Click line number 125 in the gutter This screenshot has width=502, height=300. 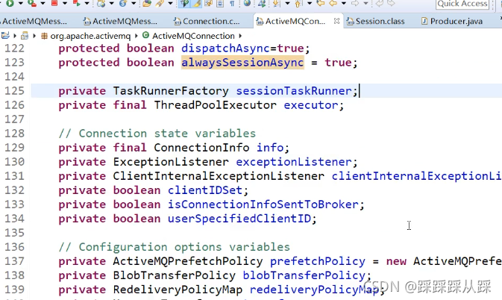14,91
